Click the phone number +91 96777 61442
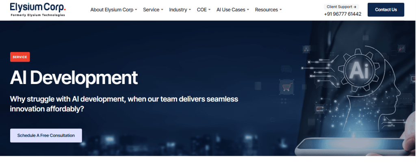The width and height of the screenshot is (416, 164). 342,14
